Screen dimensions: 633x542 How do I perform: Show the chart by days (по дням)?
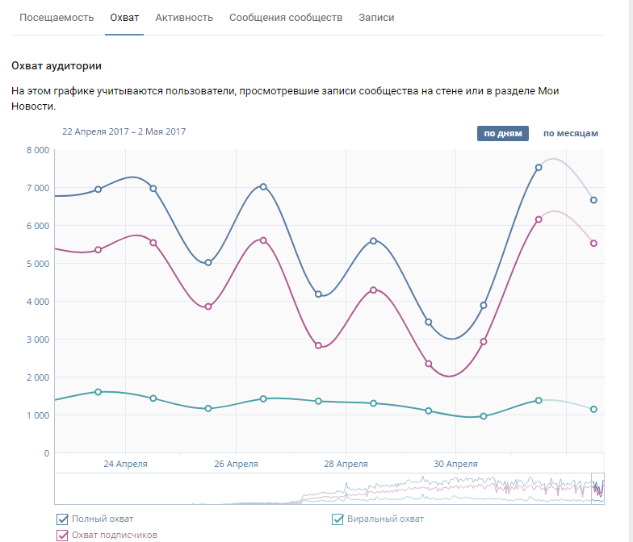[x=502, y=133]
